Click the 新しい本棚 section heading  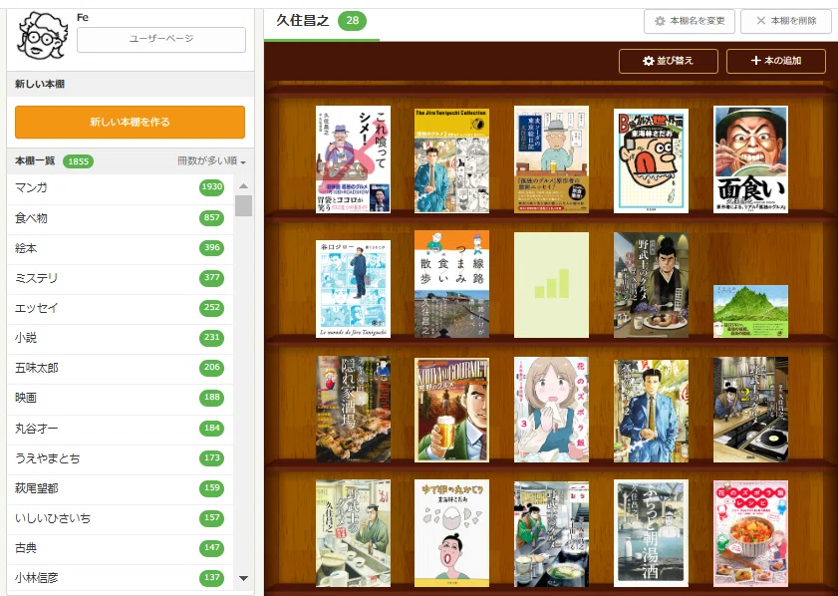[40, 84]
